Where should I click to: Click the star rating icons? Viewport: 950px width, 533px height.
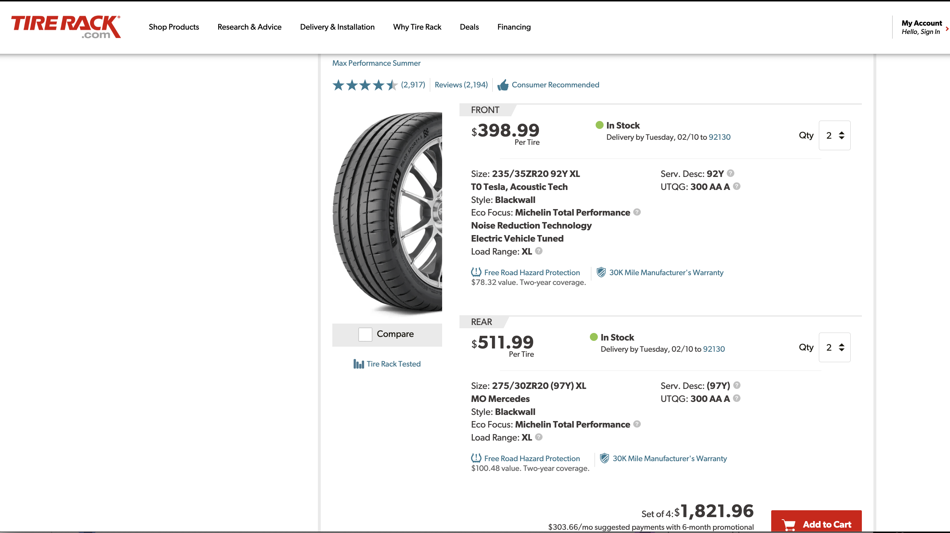[364, 85]
